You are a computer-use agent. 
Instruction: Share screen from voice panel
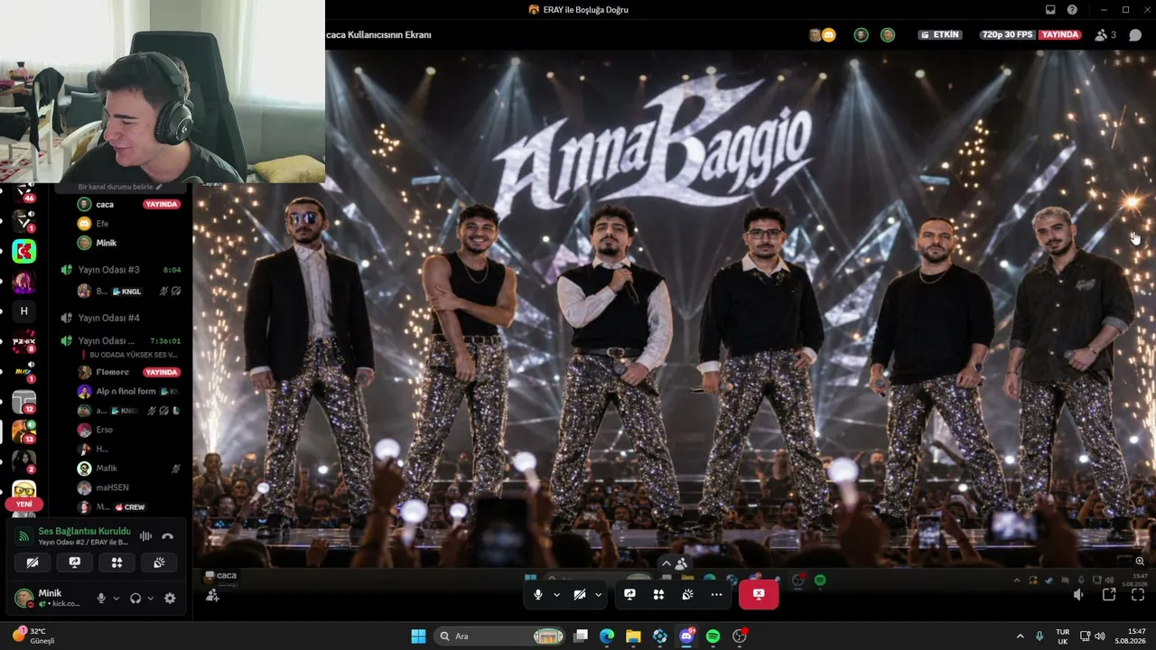point(75,562)
